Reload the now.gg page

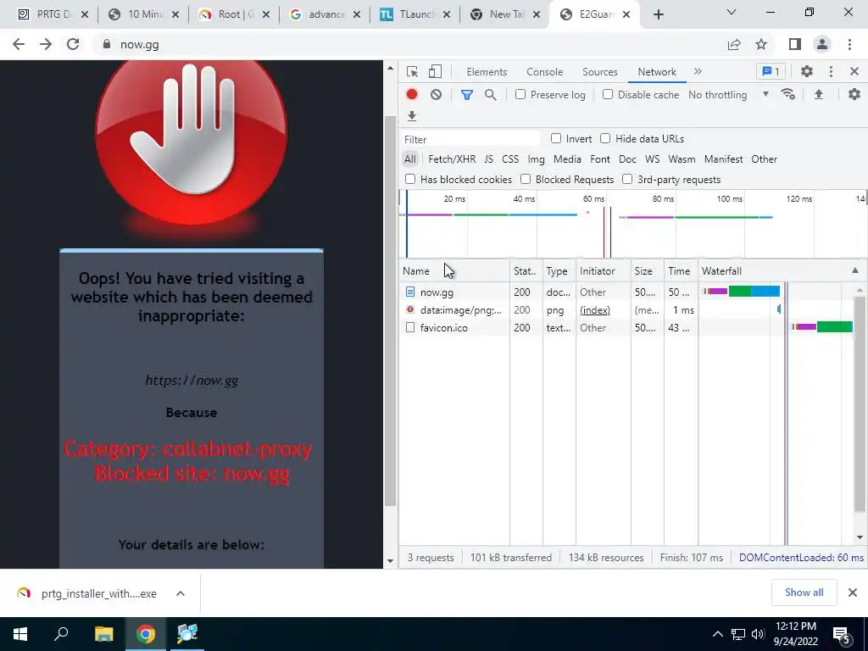(73, 44)
